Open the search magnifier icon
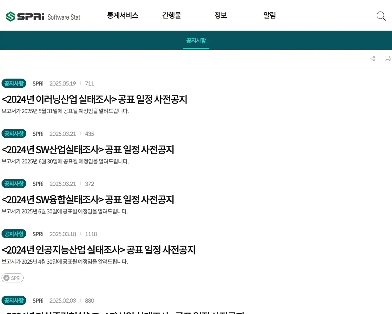392x314 pixels. [381, 16]
